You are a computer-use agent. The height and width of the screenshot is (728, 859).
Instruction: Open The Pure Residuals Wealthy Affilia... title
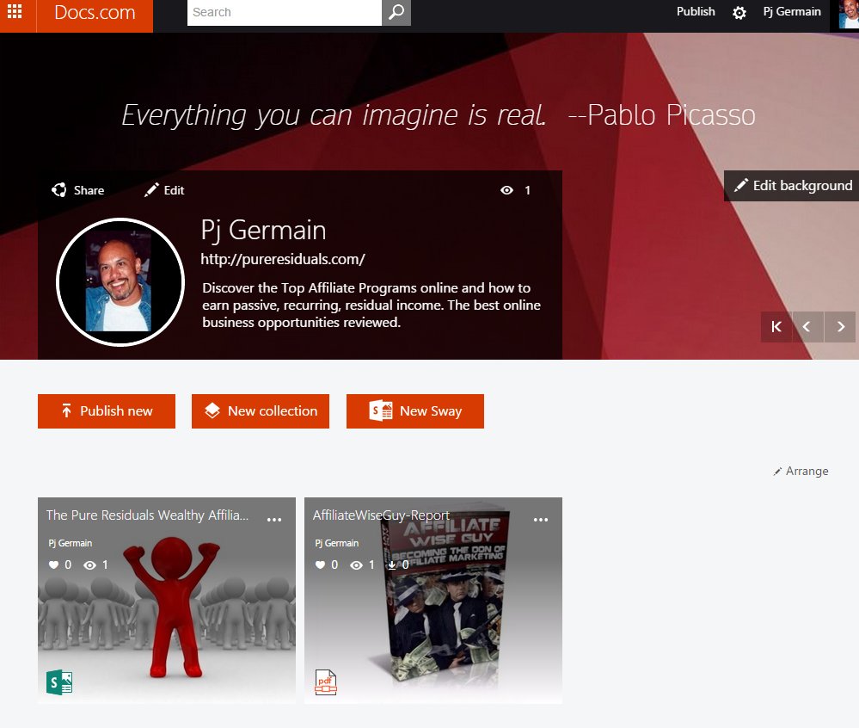point(147,515)
